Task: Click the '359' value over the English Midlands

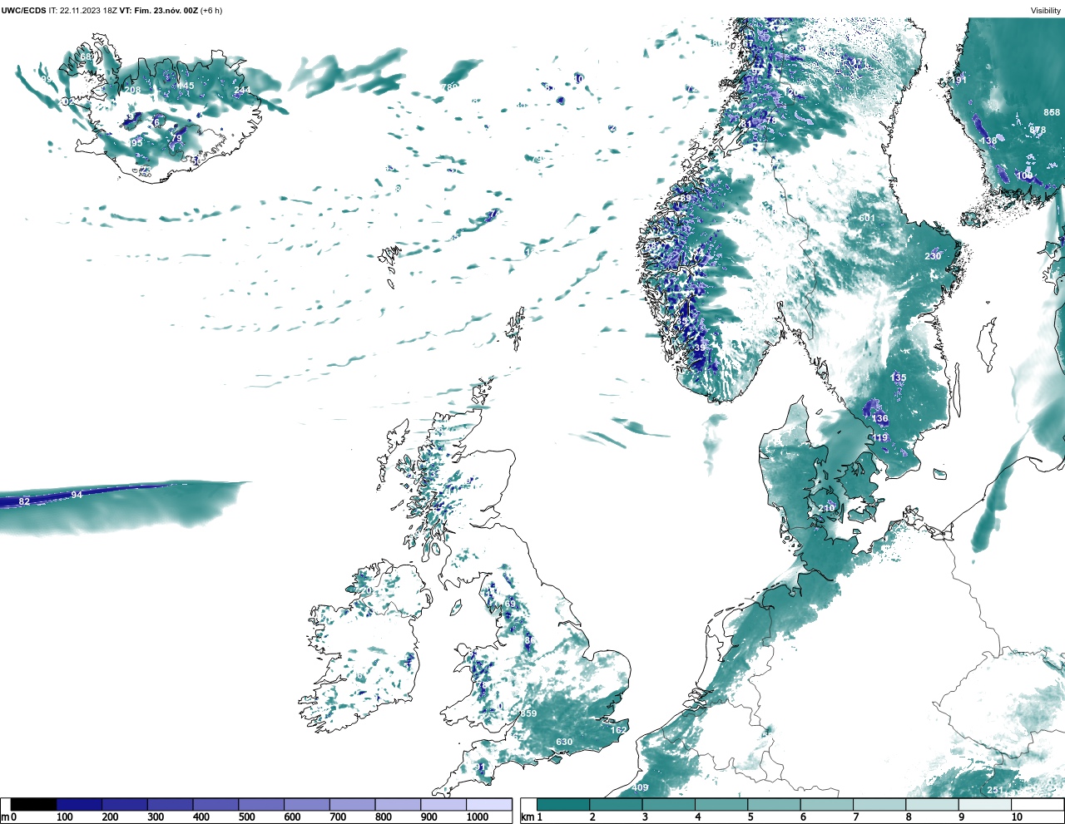Action: tap(528, 713)
